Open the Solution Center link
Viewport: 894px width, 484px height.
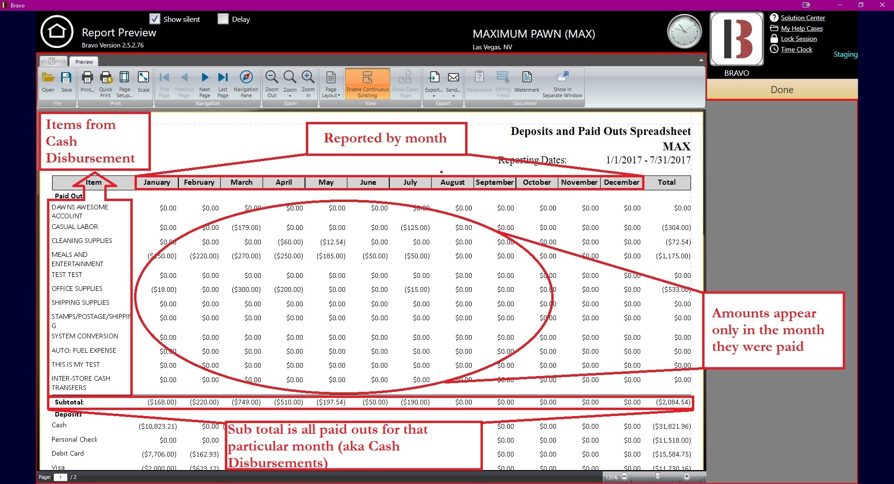pyautogui.click(x=803, y=18)
